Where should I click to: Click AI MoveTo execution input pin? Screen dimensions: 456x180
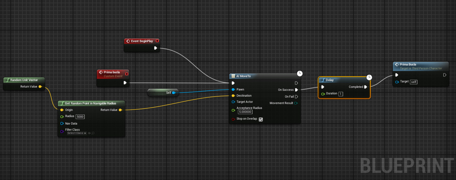233,83
